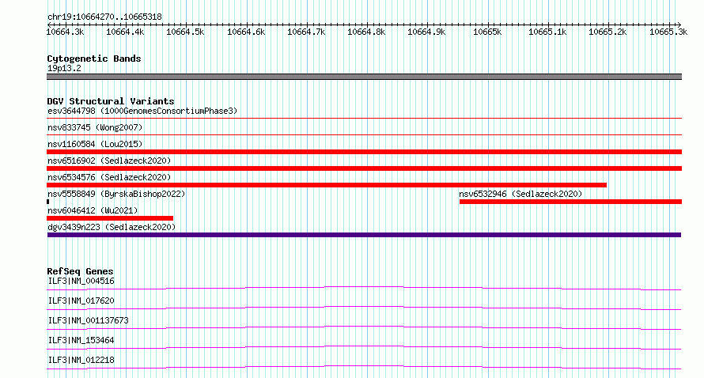Click the red nsv6532946 variant bar

[x=570, y=202]
